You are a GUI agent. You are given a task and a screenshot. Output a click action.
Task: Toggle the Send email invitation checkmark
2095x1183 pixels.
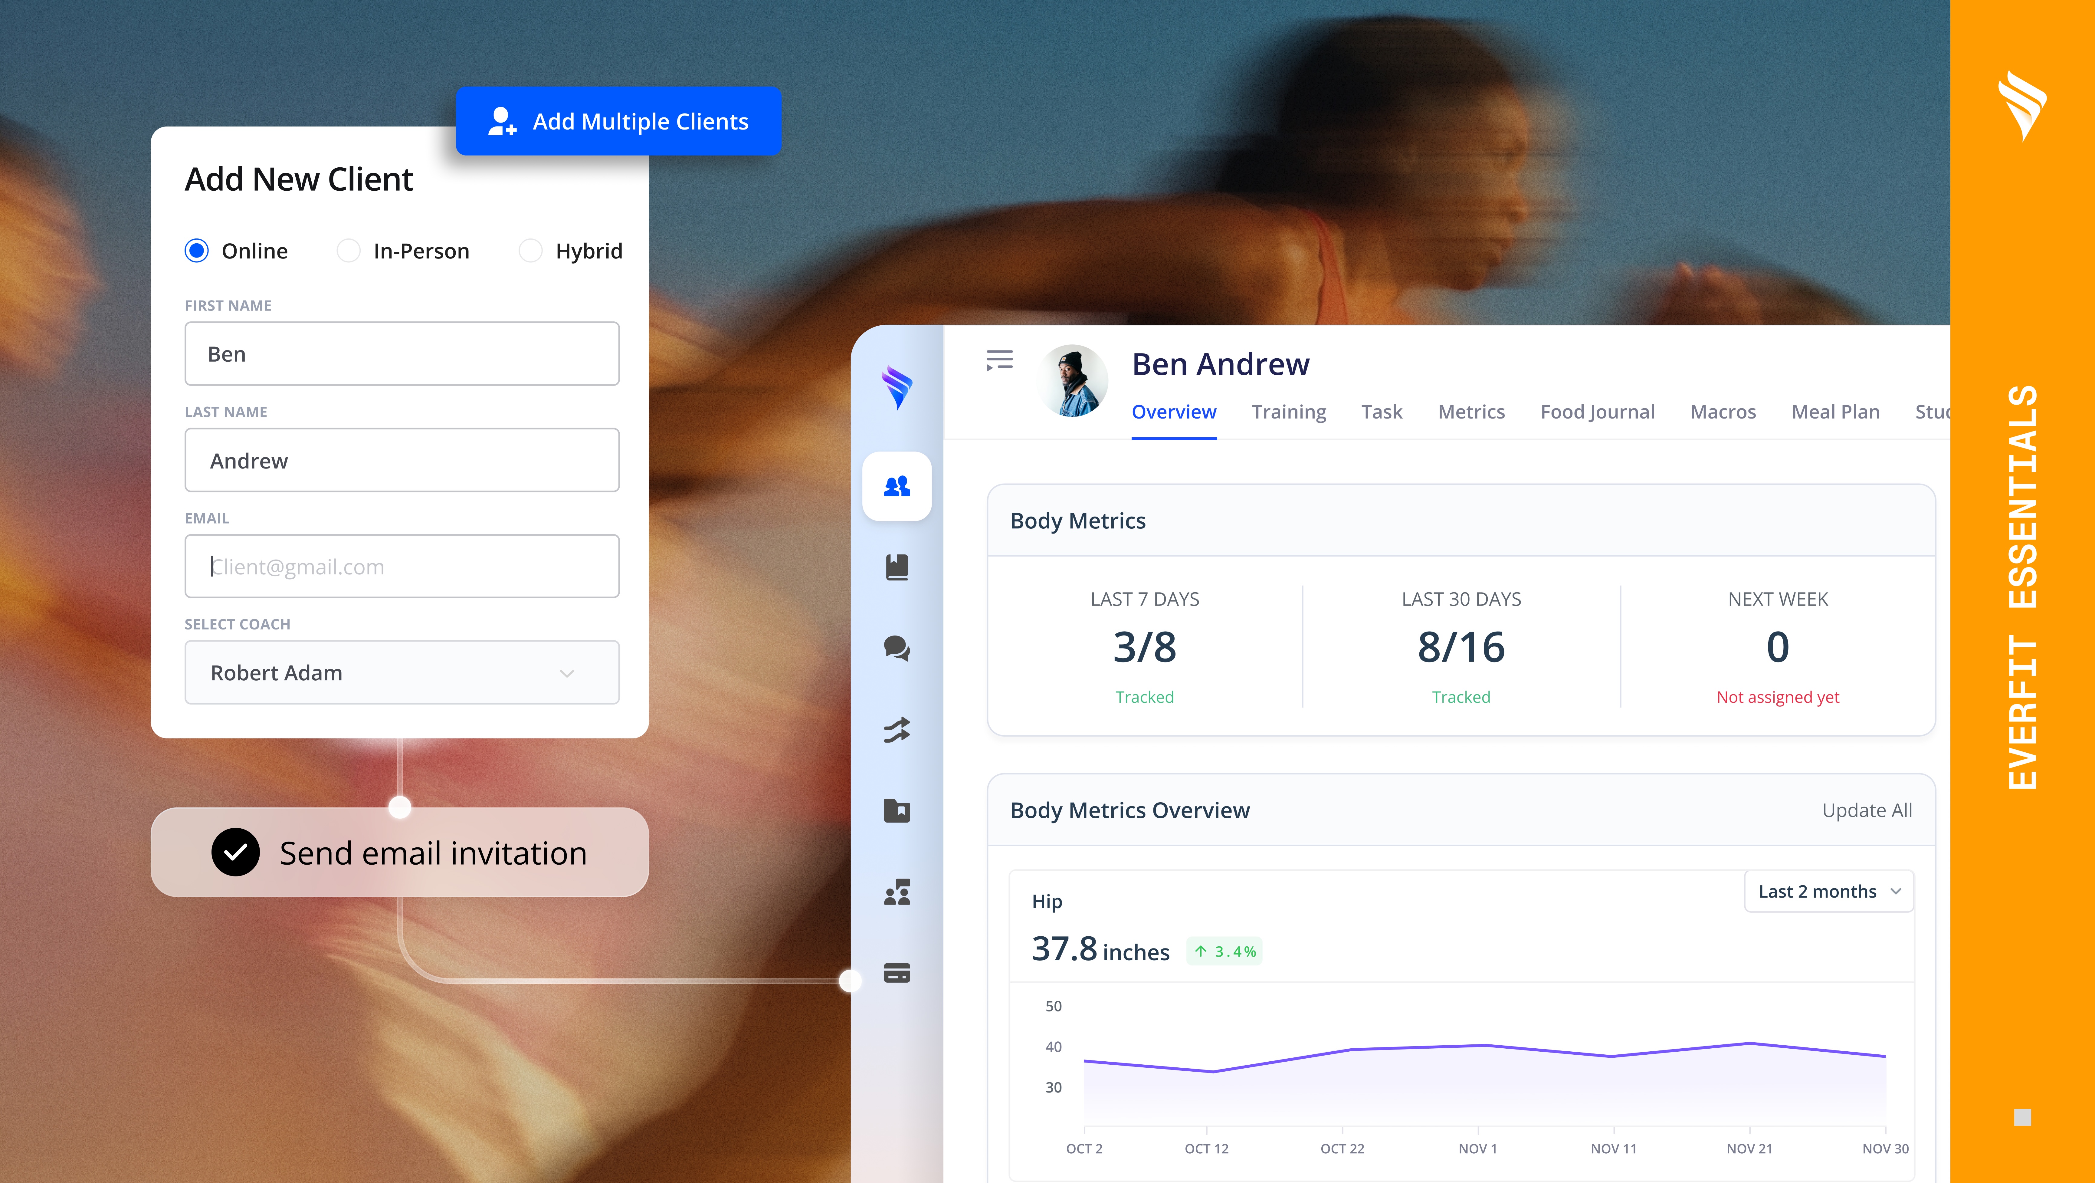pos(235,852)
